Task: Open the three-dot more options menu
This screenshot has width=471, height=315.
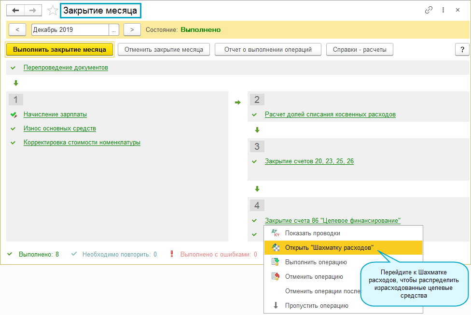Action: coord(443,10)
